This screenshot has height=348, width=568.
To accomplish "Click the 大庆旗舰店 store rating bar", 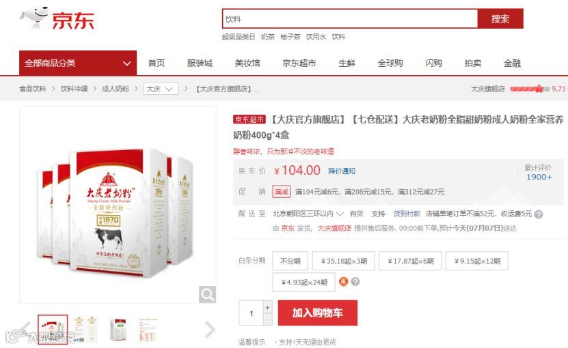I will 530,89.
